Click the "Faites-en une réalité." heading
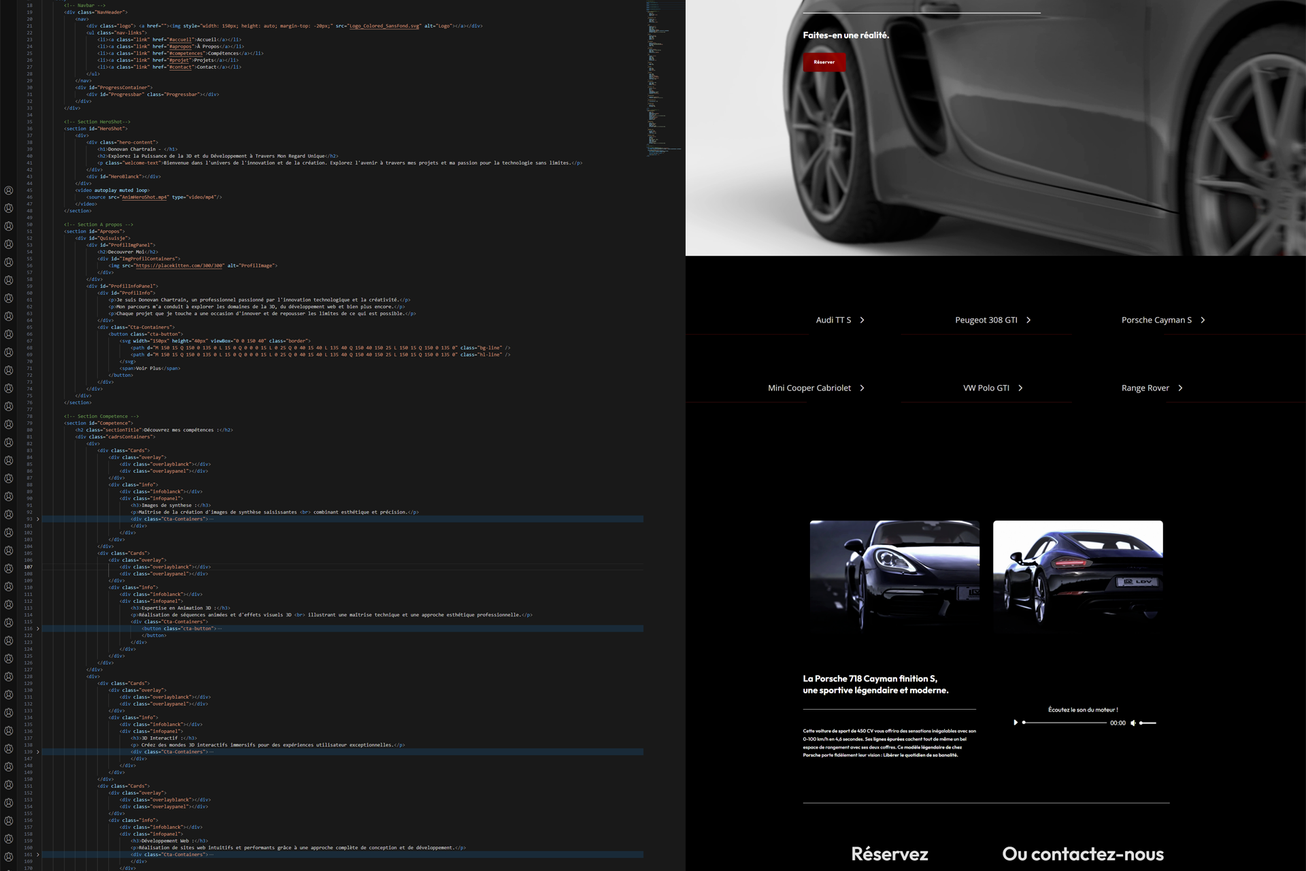 [845, 35]
